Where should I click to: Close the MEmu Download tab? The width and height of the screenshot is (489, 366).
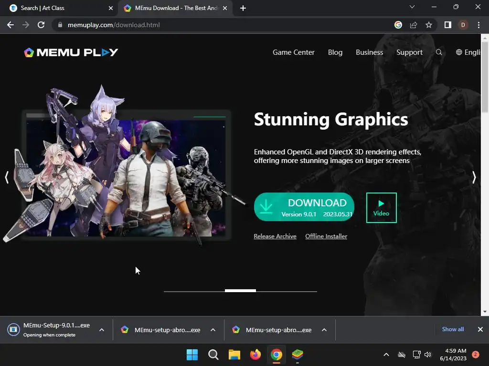225,8
